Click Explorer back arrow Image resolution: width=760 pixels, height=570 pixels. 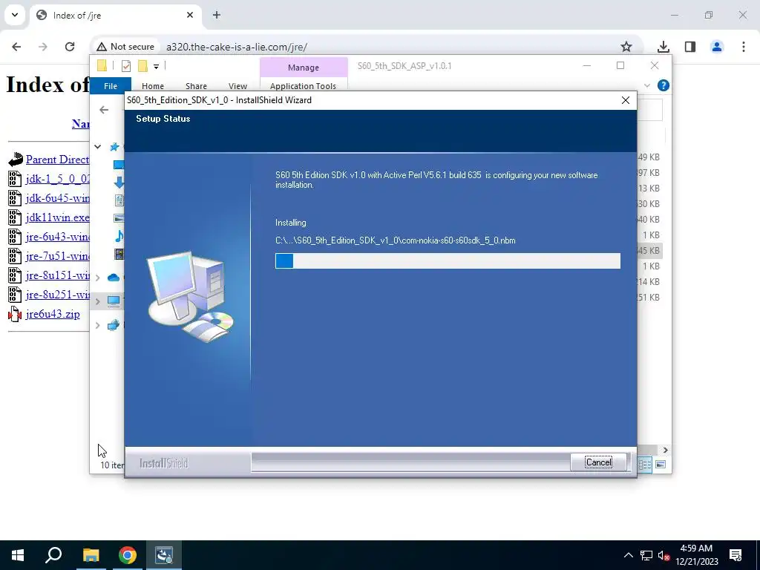click(104, 110)
